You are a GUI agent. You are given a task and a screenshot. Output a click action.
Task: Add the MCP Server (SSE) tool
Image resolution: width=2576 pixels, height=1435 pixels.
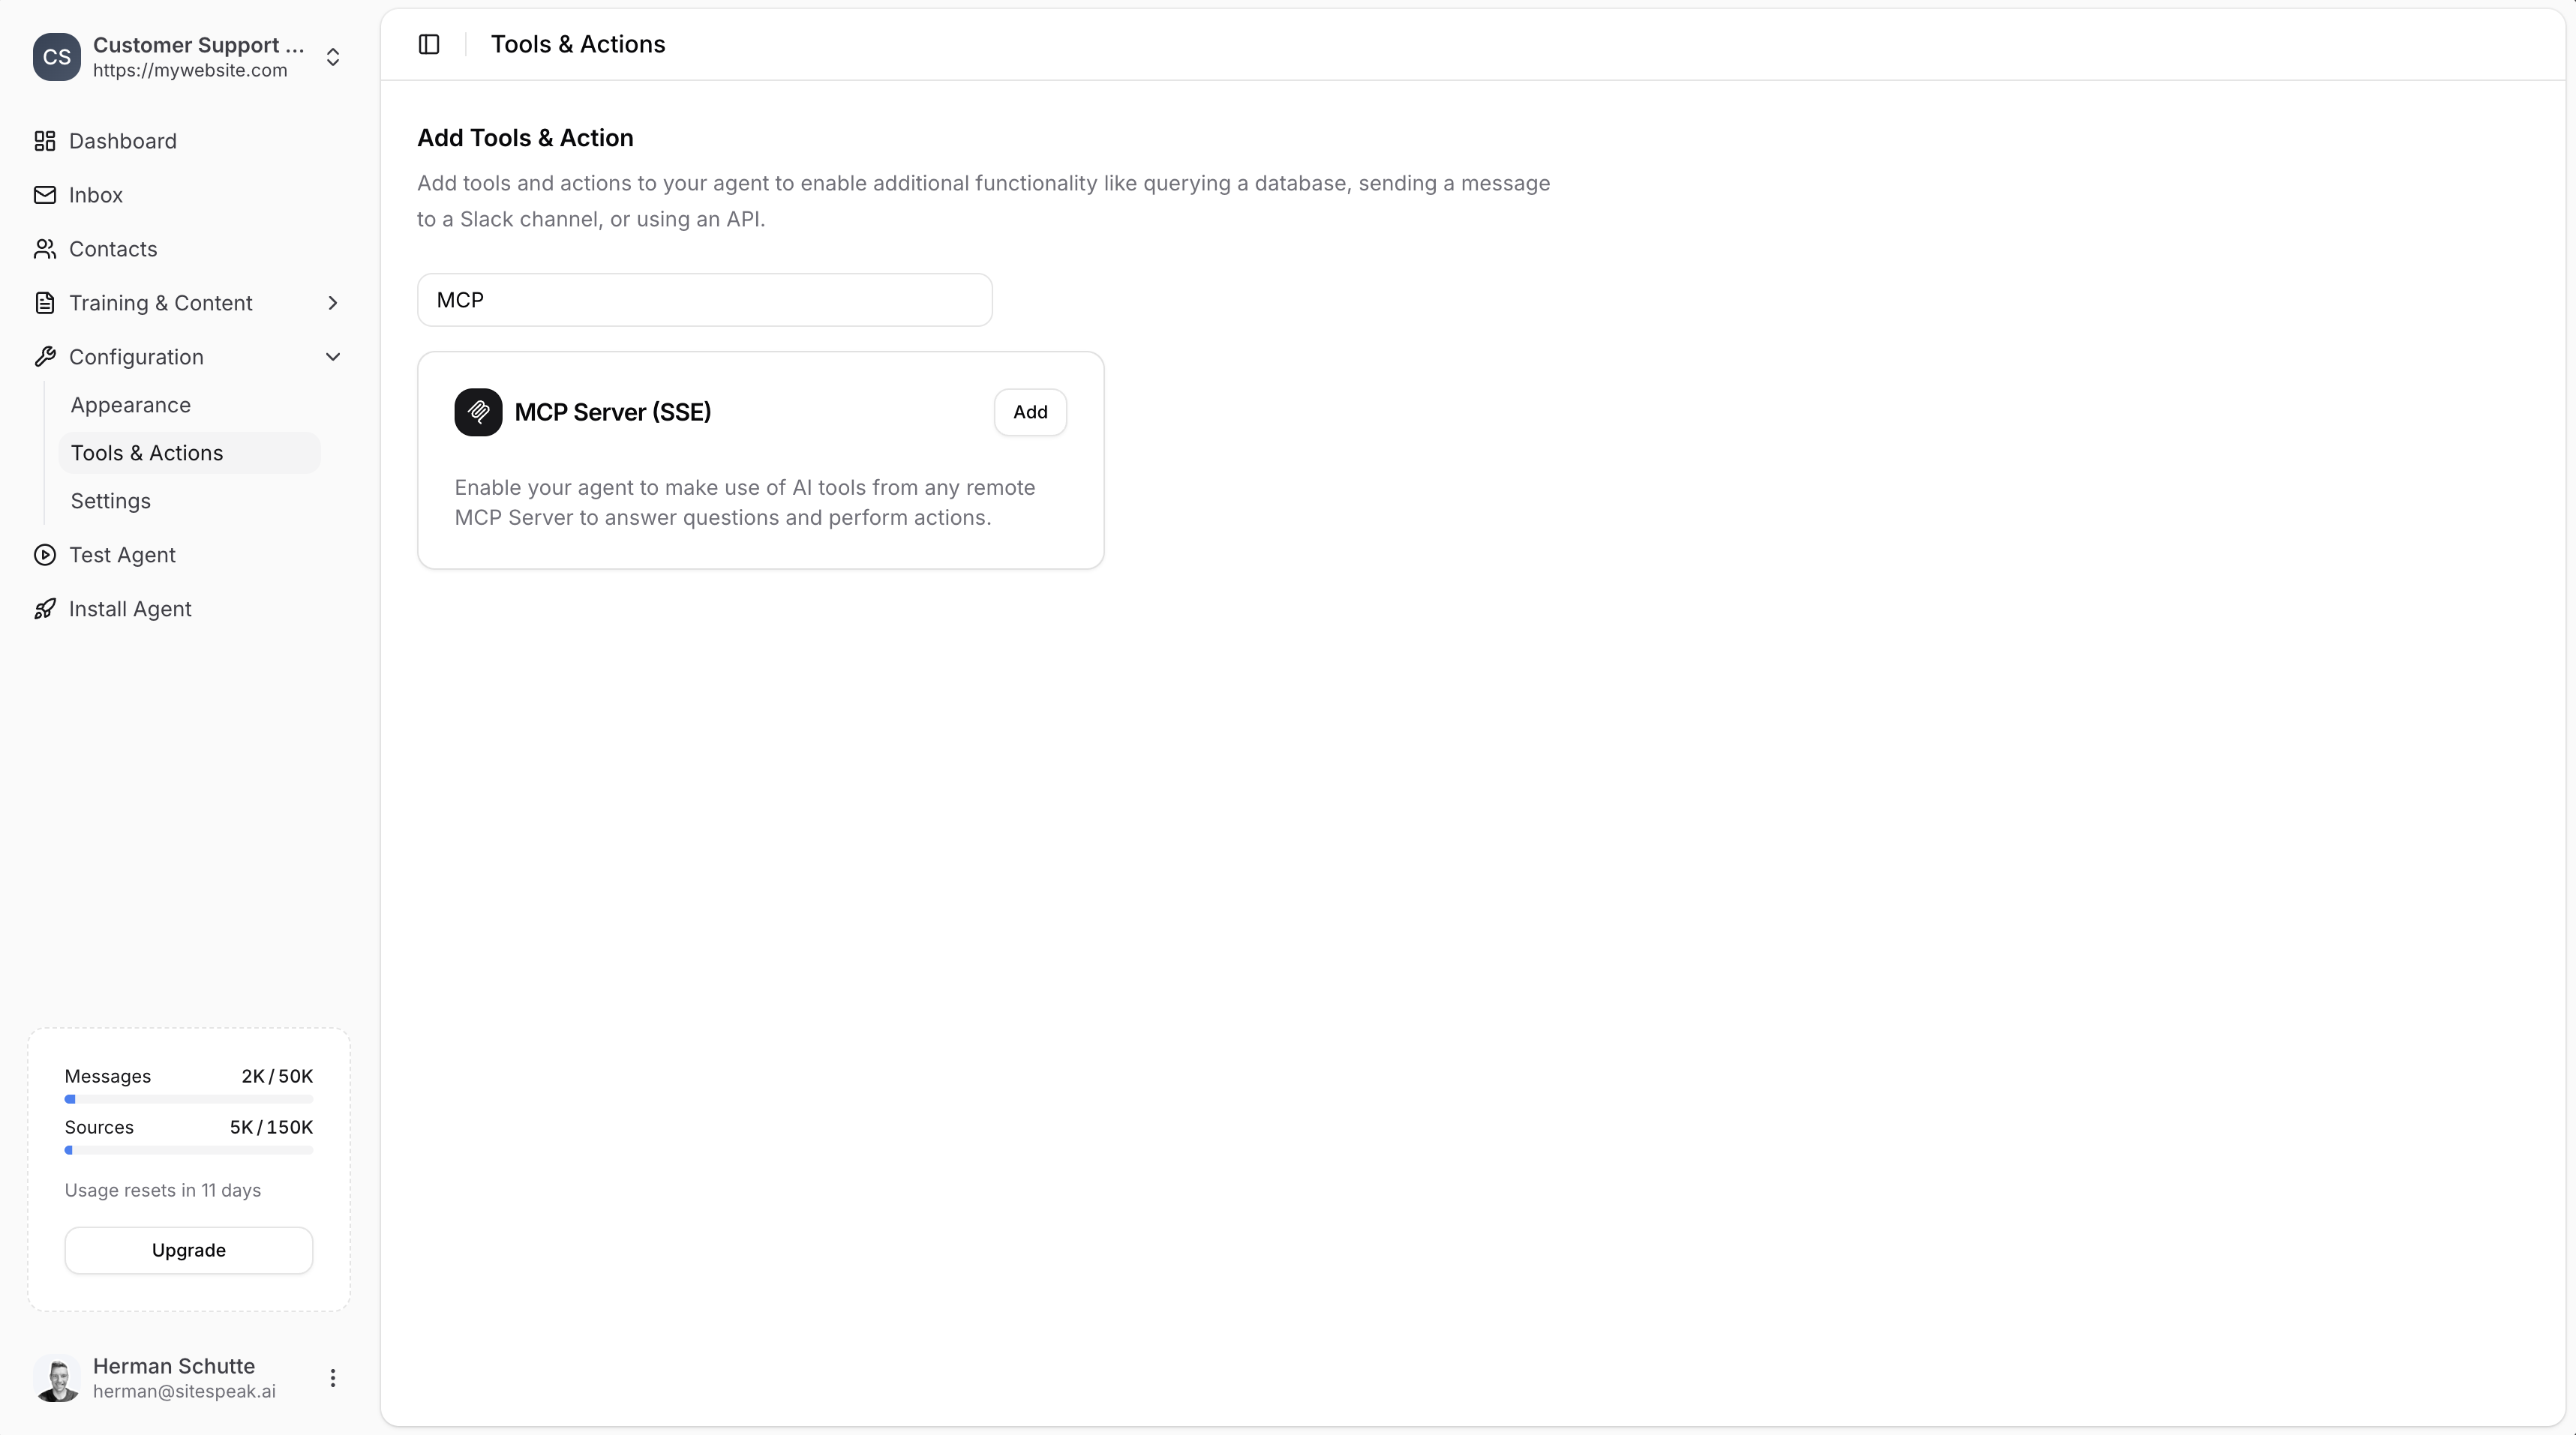click(x=1030, y=412)
